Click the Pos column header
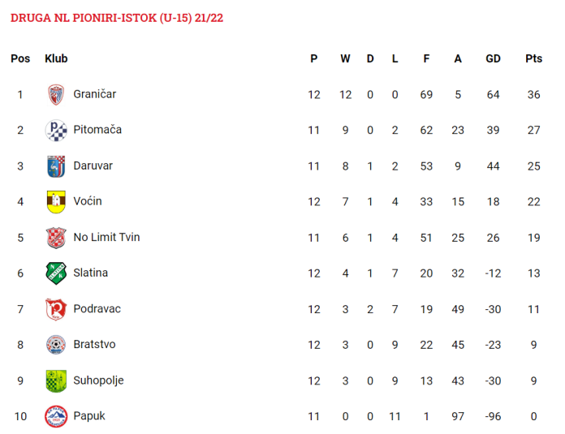Image resolution: width=565 pixels, height=434 pixels. (x=20, y=58)
